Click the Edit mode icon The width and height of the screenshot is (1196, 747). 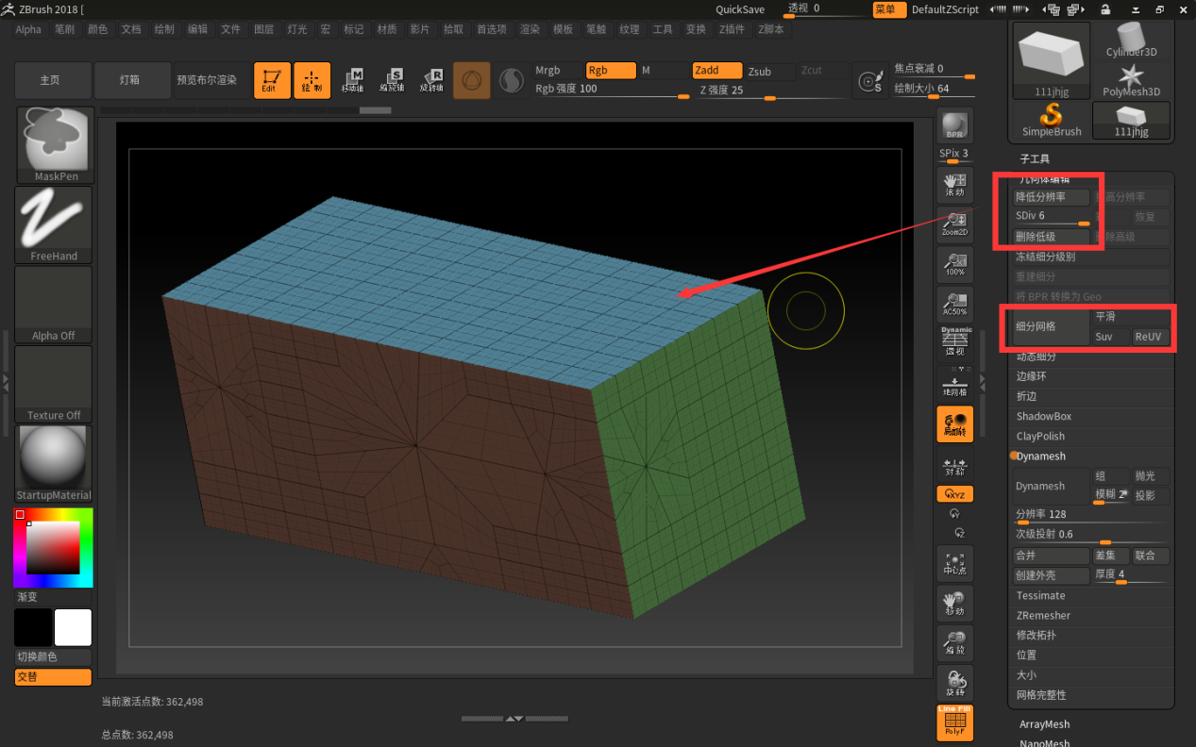click(x=273, y=80)
